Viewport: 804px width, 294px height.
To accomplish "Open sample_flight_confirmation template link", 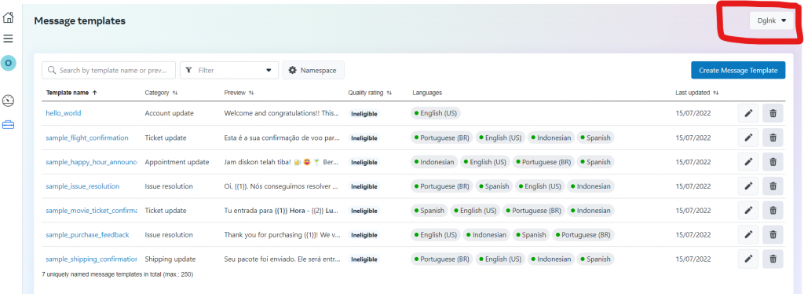I will [x=87, y=138].
